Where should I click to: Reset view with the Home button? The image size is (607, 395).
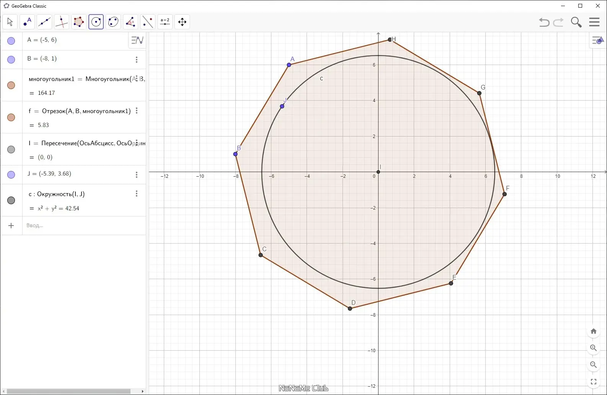click(594, 331)
